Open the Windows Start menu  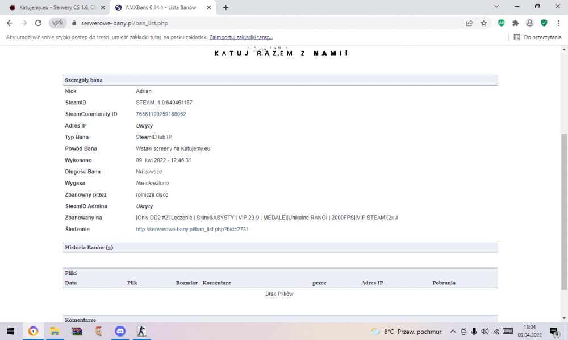[11, 331]
